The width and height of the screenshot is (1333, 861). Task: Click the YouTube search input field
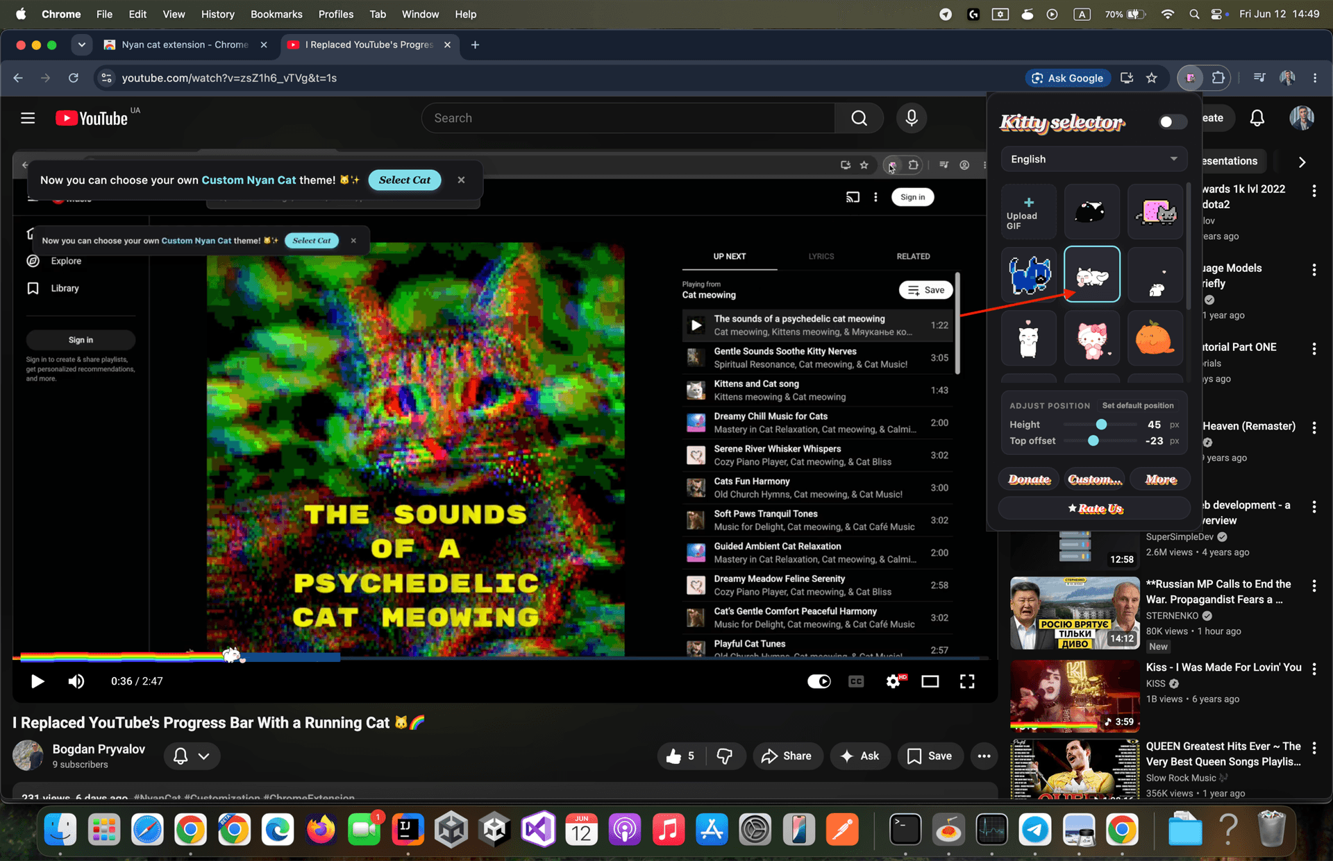coord(628,118)
